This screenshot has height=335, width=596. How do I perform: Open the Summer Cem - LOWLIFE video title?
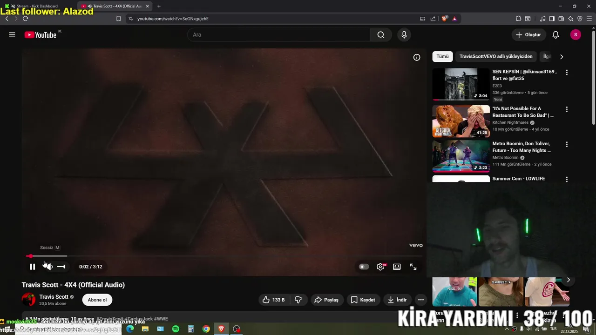[x=519, y=179]
